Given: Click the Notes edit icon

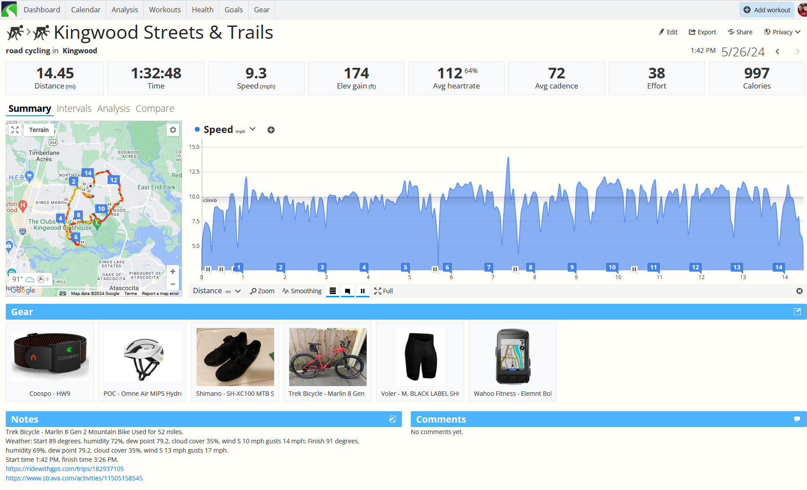Looking at the screenshot, I should 392,419.
